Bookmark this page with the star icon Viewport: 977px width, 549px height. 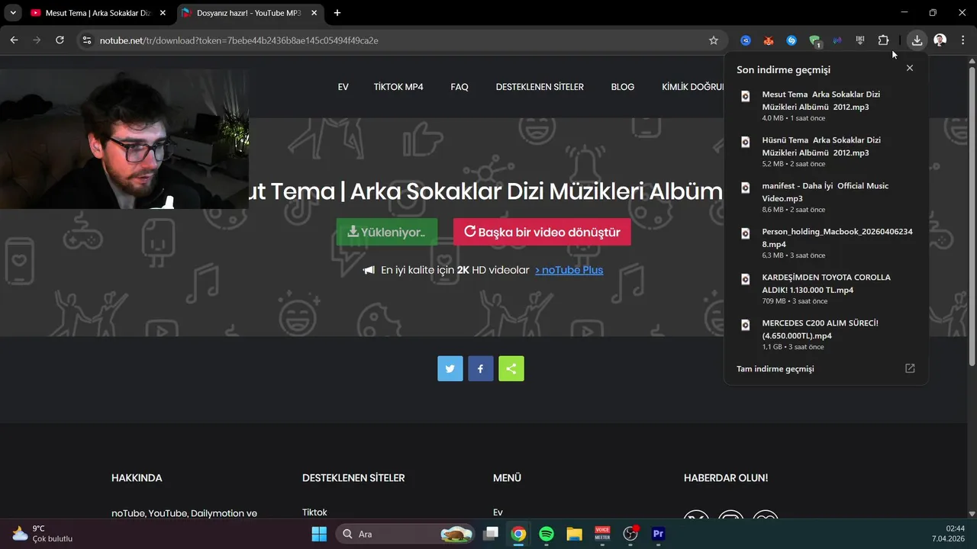click(x=714, y=40)
